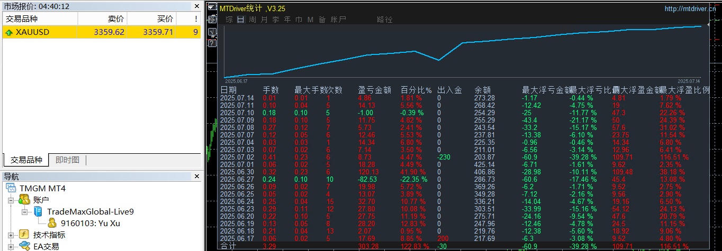The height and width of the screenshot is (251, 722).
Task: Click the question mark help icon
Action: 212,43
